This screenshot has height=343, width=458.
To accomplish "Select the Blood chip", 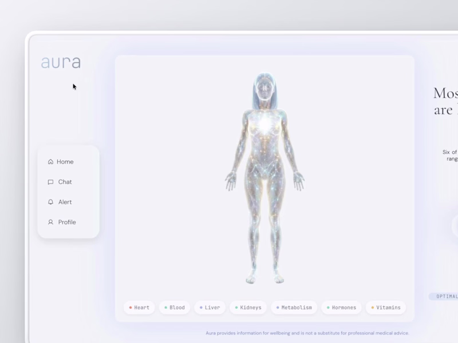I will pyautogui.click(x=175, y=308).
